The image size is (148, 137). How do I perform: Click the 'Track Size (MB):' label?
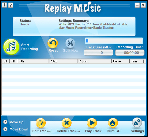pyautogui.click(x=99, y=47)
